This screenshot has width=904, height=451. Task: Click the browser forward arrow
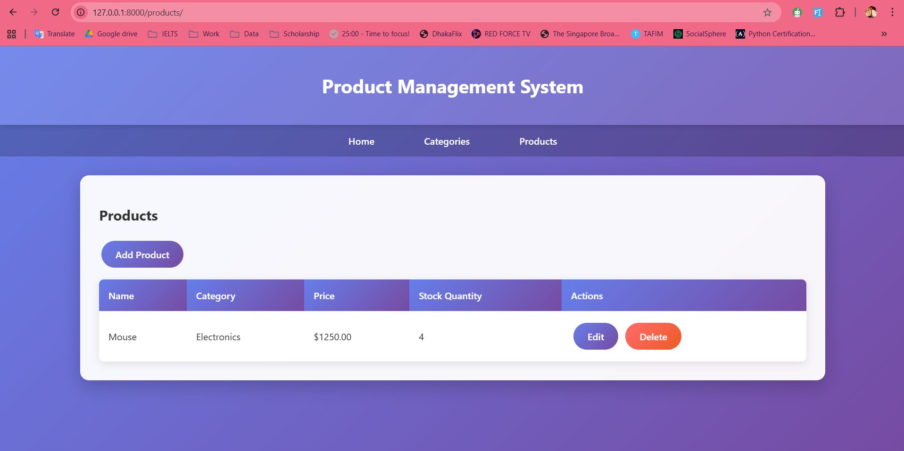34,12
